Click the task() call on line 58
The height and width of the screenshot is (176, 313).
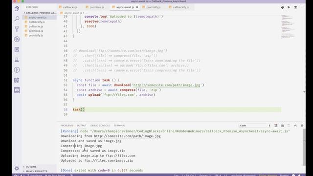point(79,110)
